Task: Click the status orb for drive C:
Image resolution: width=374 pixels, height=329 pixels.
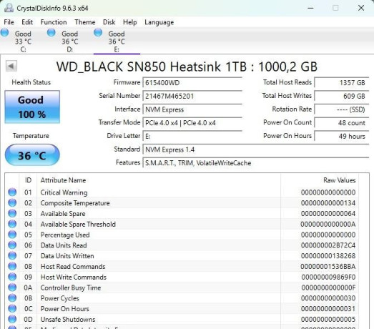Action: tap(4, 33)
